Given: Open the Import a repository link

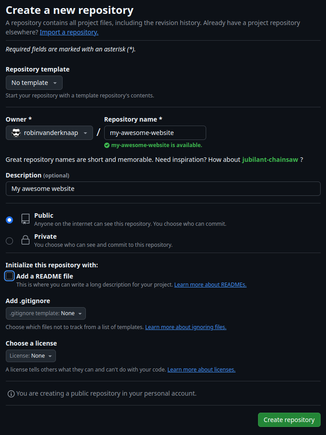Looking at the screenshot, I should click(x=69, y=32).
